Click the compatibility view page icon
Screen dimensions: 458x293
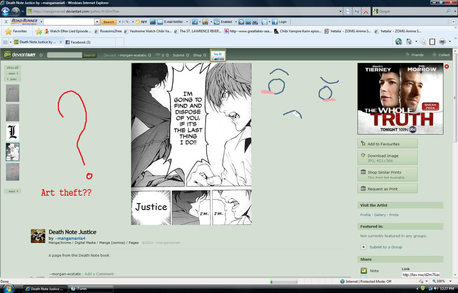pyautogui.click(x=348, y=11)
